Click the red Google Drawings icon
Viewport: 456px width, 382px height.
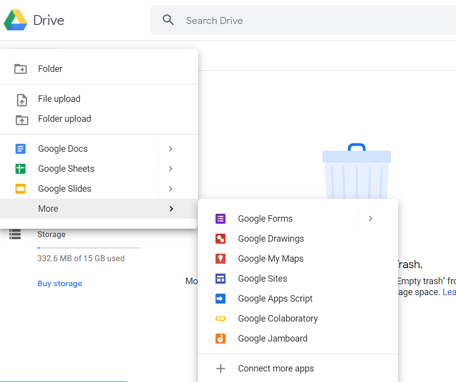pyautogui.click(x=220, y=239)
